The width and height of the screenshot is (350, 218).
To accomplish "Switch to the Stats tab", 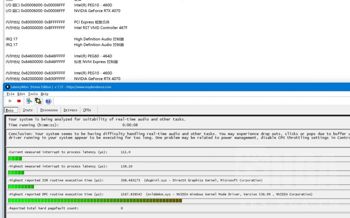I will [x=28, y=110].
